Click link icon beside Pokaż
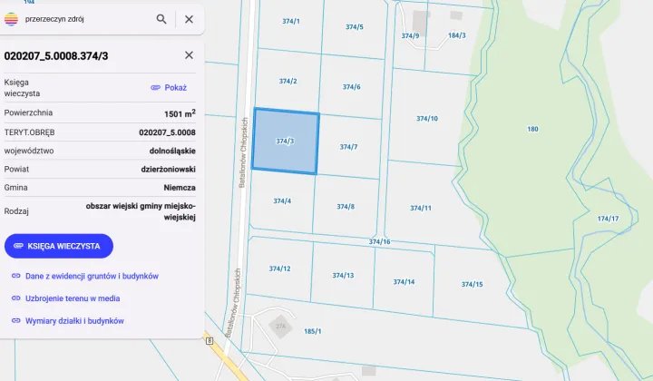 pos(155,87)
